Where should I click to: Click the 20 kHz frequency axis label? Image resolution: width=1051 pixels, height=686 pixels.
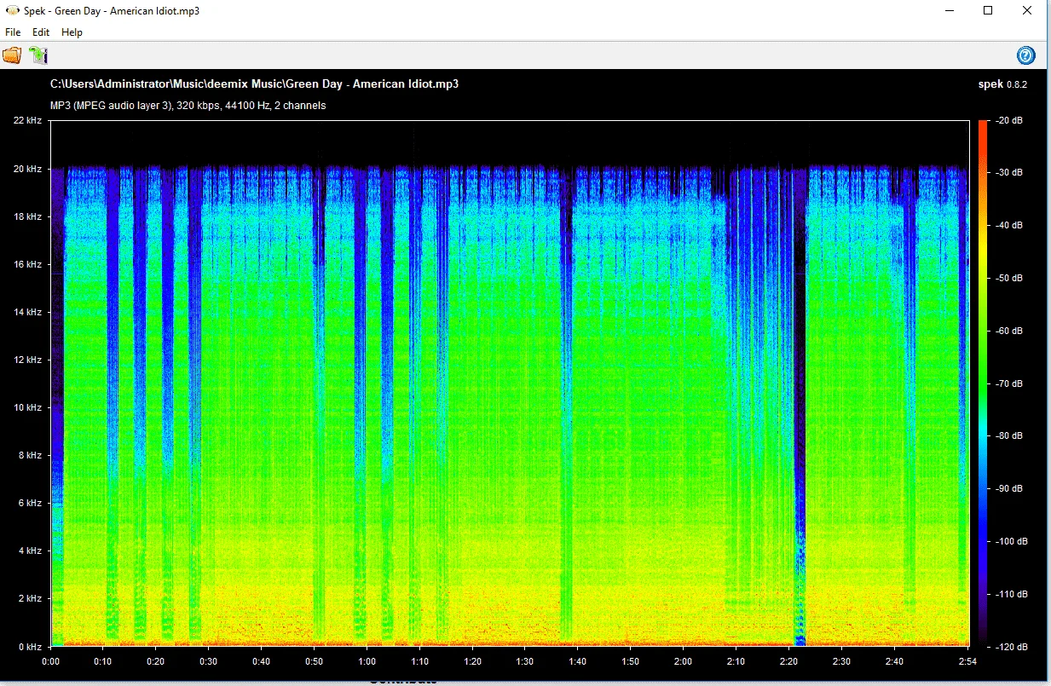point(27,169)
